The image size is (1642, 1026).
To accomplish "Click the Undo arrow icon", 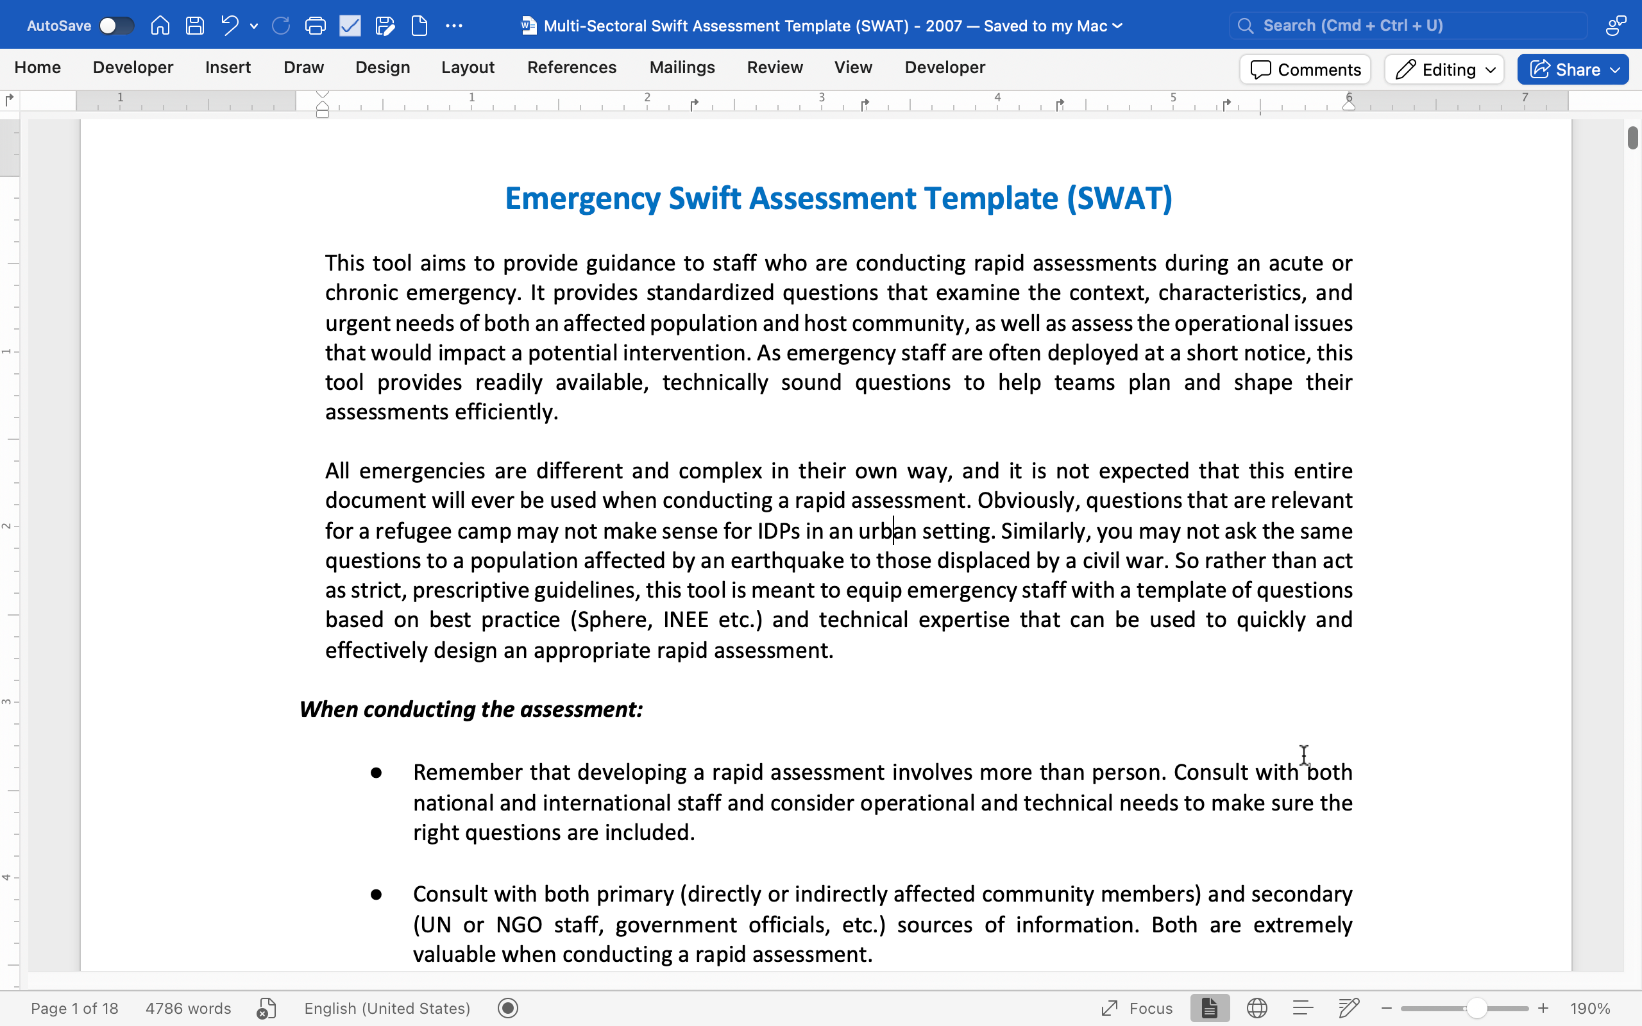I will click(x=230, y=26).
